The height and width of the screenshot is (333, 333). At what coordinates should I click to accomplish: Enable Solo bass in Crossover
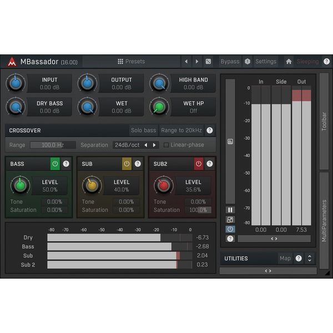pyautogui.click(x=143, y=130)
